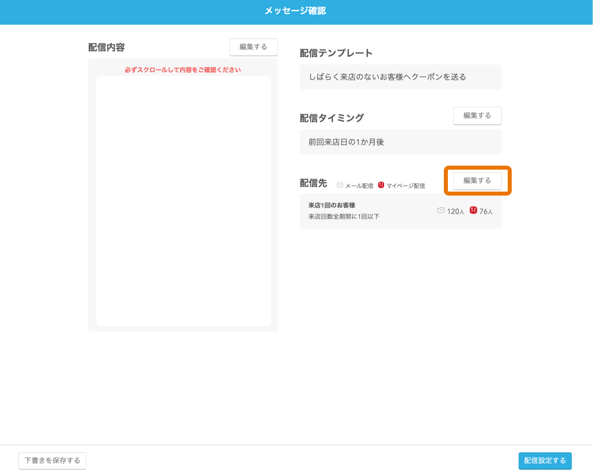Screen dimensions: 593x476
Task: Click the 配信テンプレート heading
Action: point(336,53)
